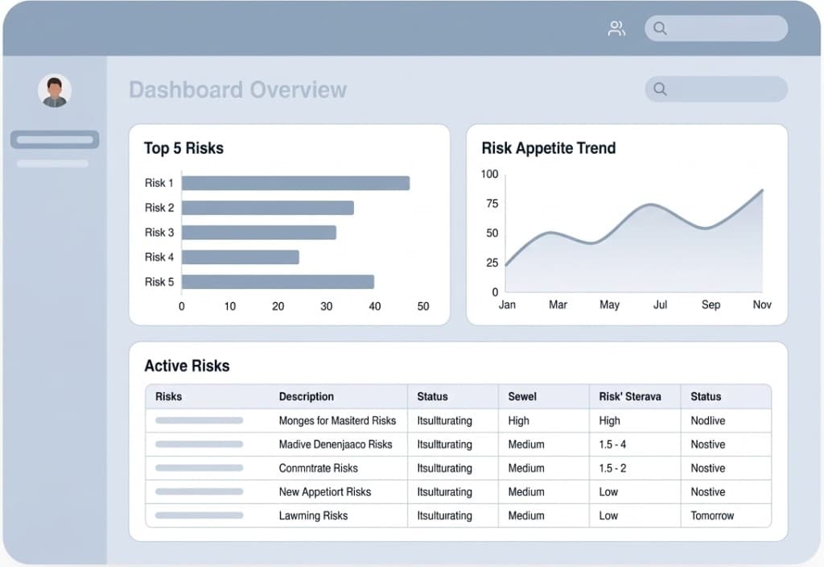Open the Risk' Sterava column header
824x567 pixels.
[628, 396]
